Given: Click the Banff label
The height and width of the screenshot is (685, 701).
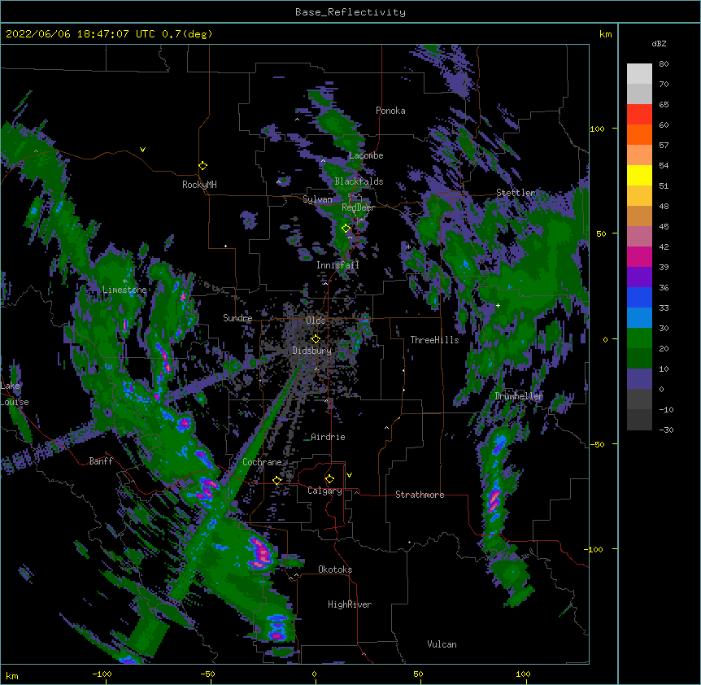Looking at the screenshot, I should coord(101,461).
